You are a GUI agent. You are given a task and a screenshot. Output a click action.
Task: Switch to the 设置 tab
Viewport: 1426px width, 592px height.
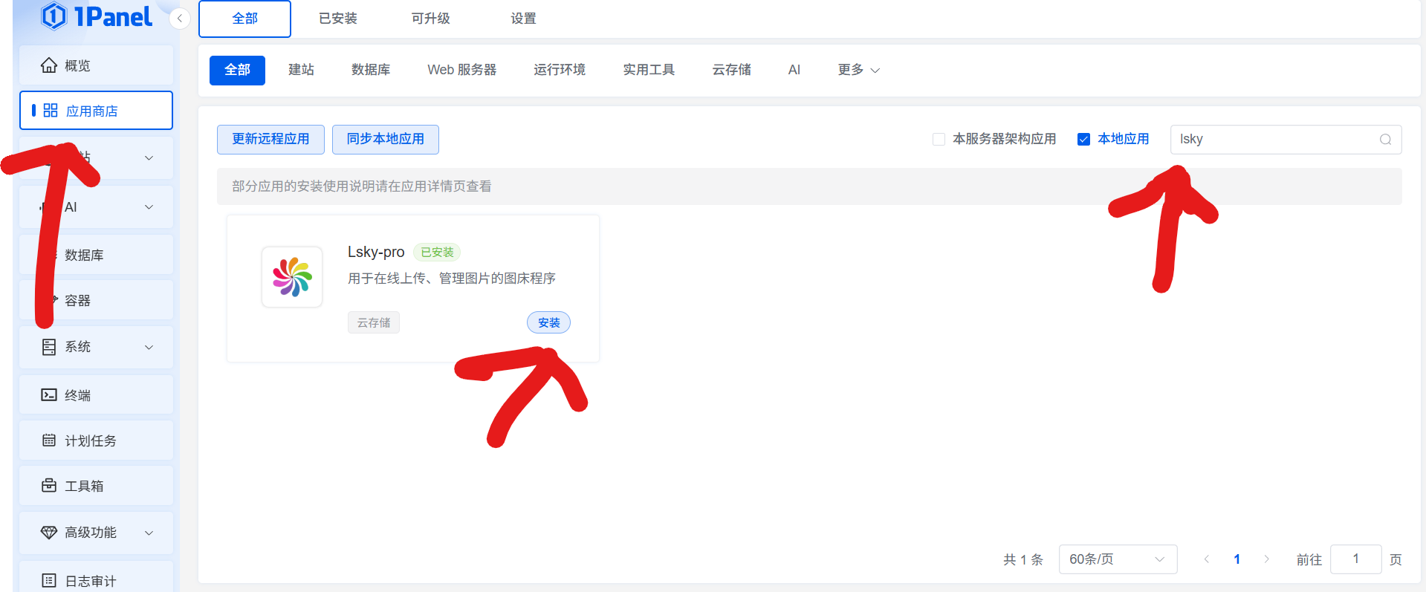[x=523, y=19]
